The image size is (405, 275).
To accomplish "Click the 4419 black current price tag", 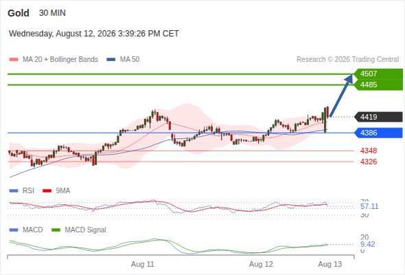I will tap(378, 117).
